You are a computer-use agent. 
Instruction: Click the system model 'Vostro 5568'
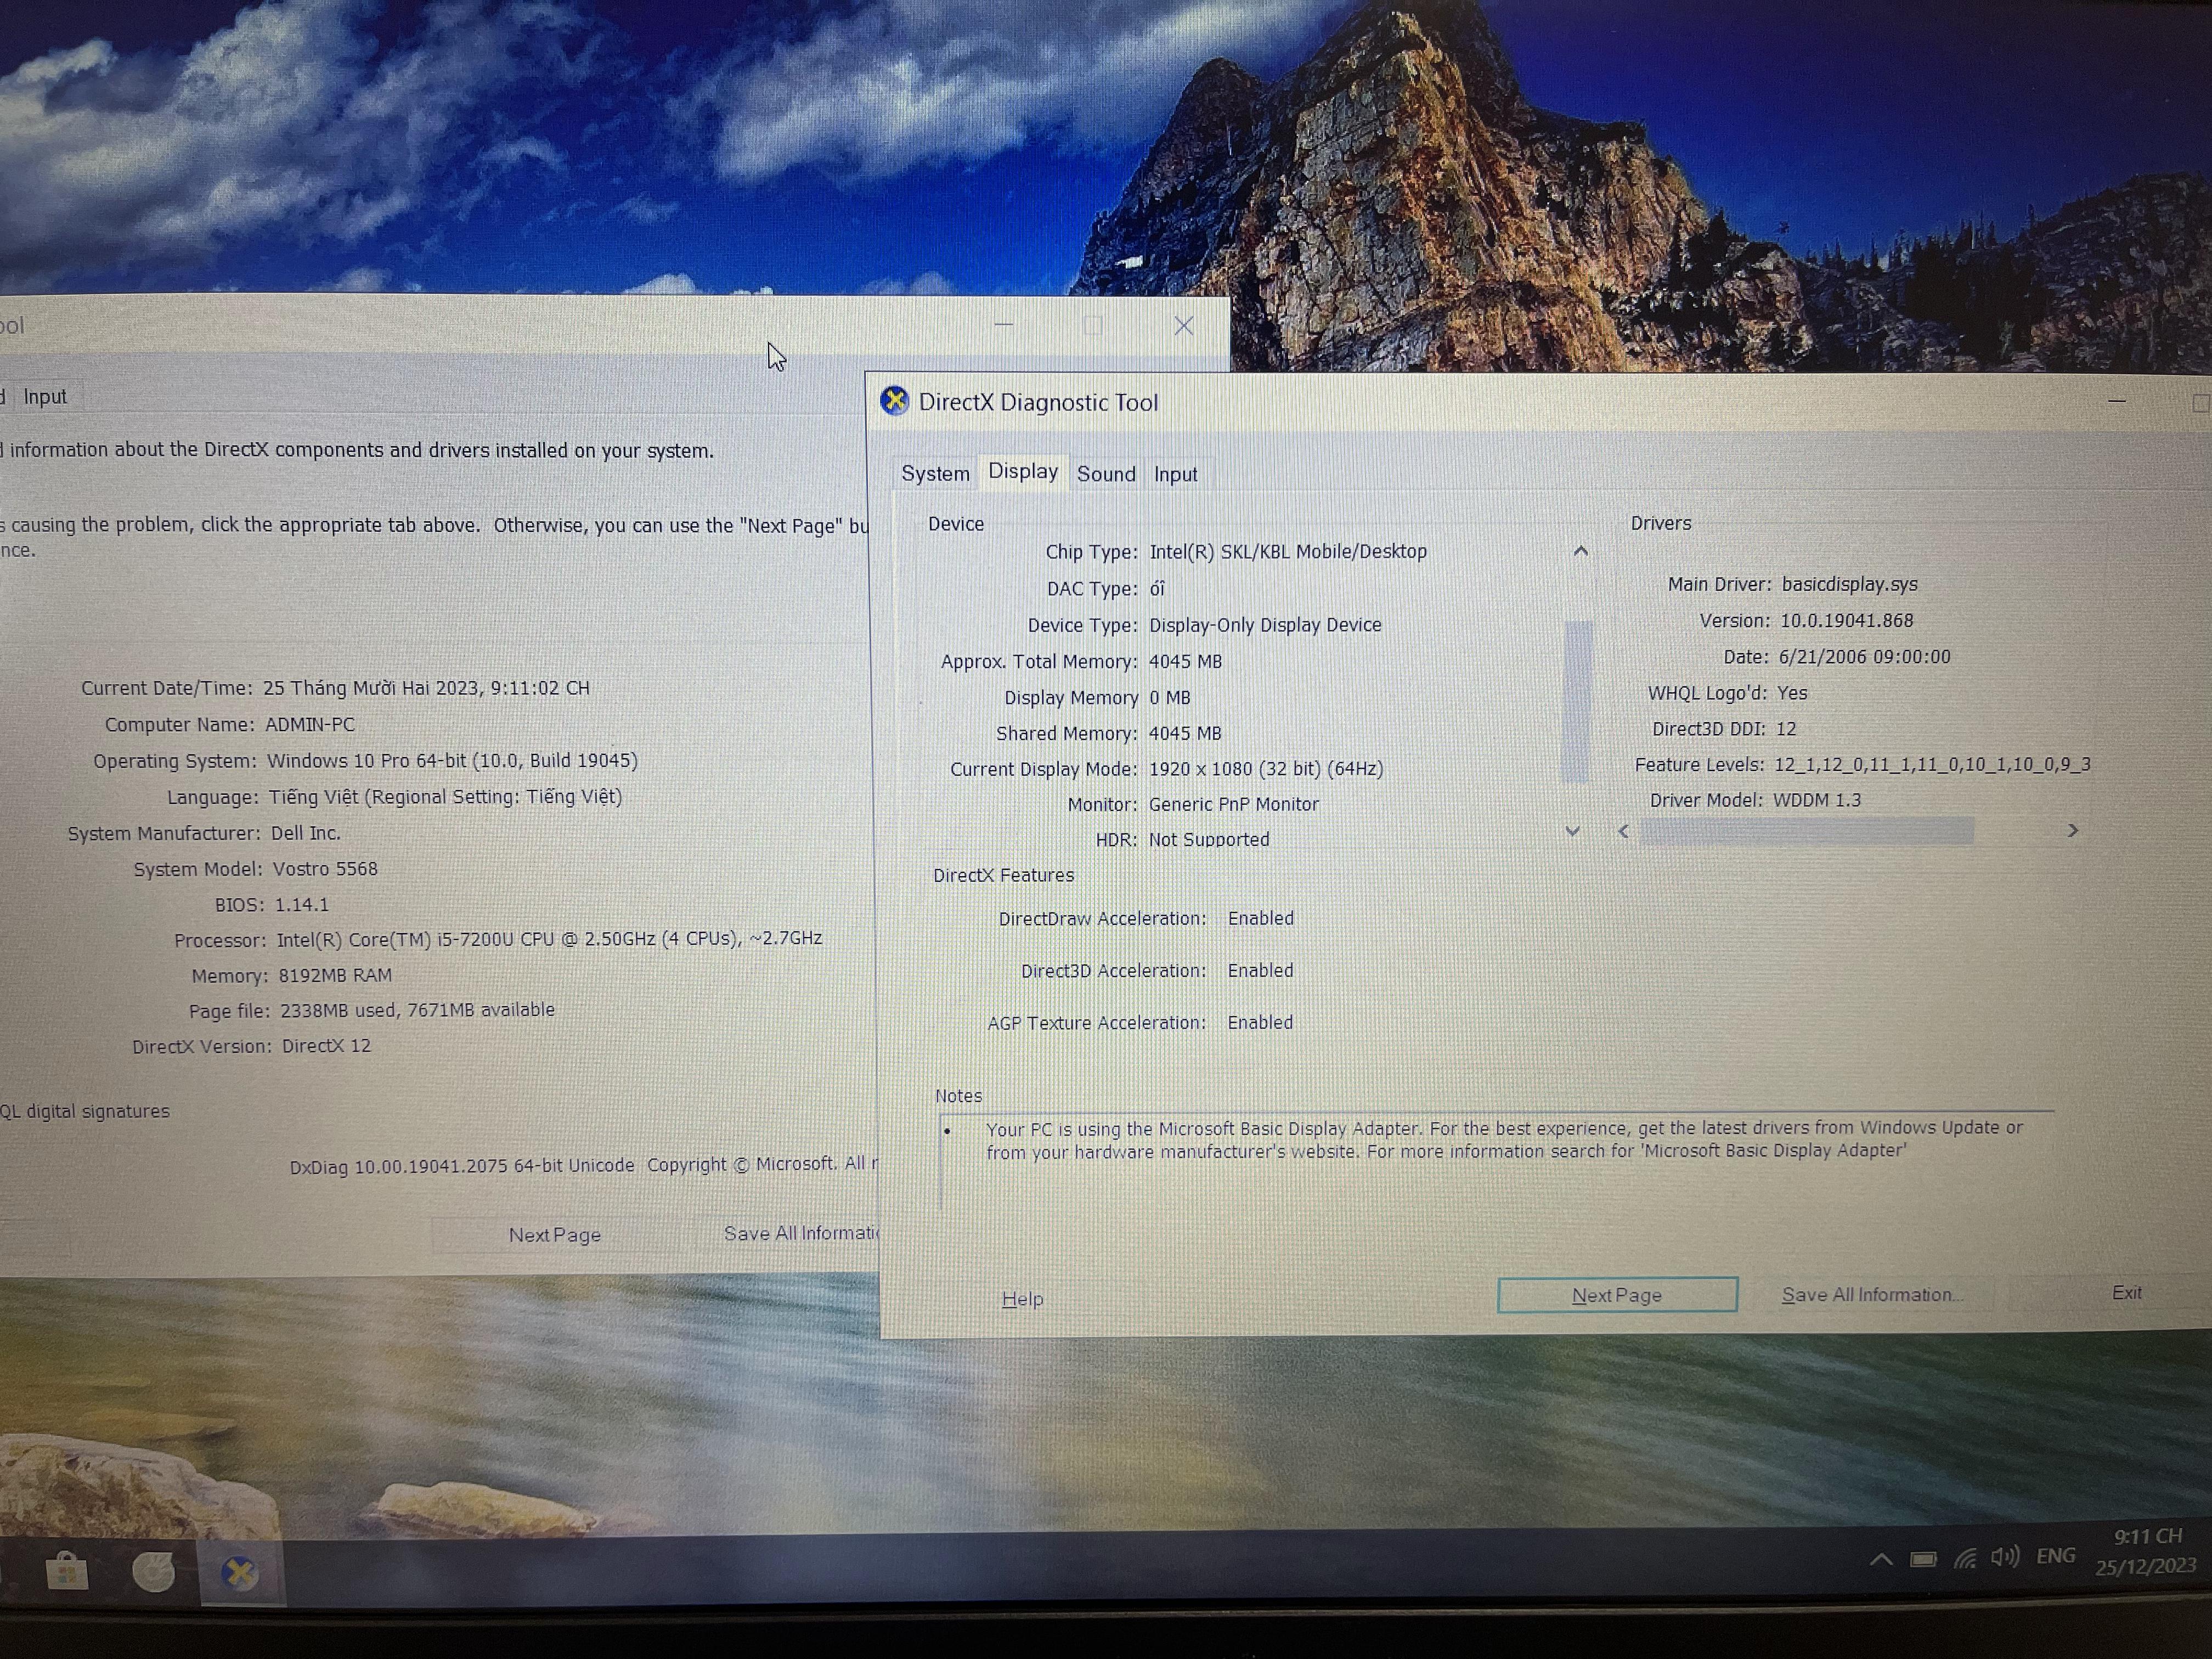(325, 869)
